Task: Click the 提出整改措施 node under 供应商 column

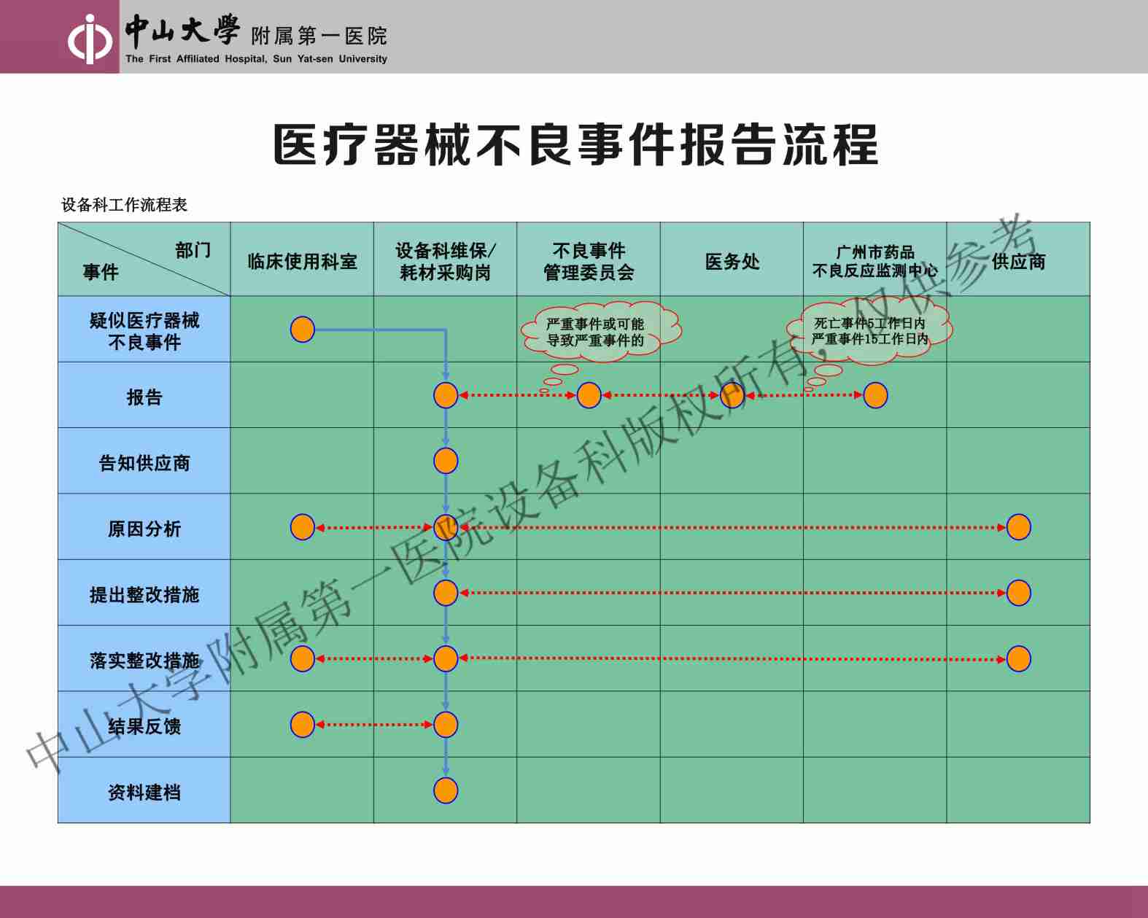Action: click(x=1019, y=593)
